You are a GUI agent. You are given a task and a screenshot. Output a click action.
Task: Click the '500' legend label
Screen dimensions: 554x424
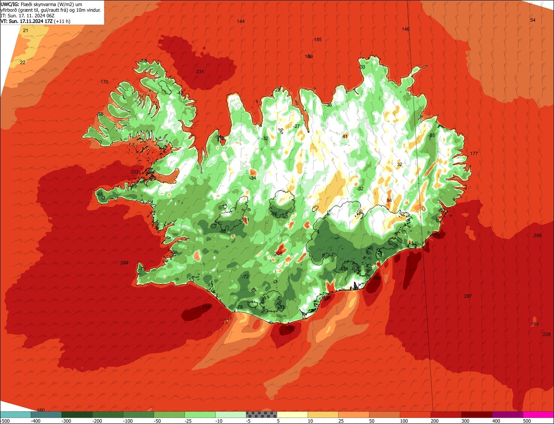click(x=526, y=421)
